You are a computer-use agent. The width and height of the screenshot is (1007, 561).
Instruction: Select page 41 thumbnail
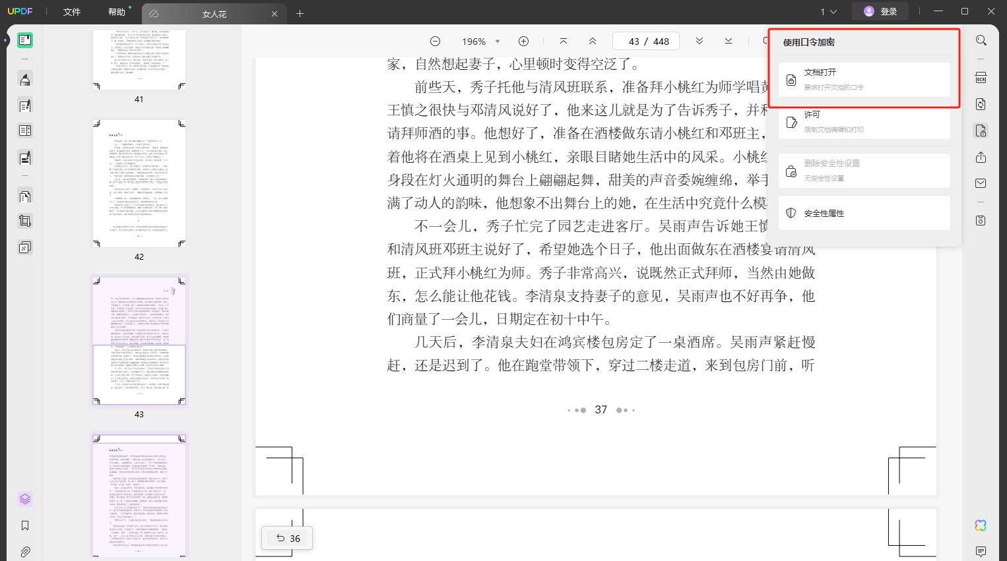click(139, 59)
